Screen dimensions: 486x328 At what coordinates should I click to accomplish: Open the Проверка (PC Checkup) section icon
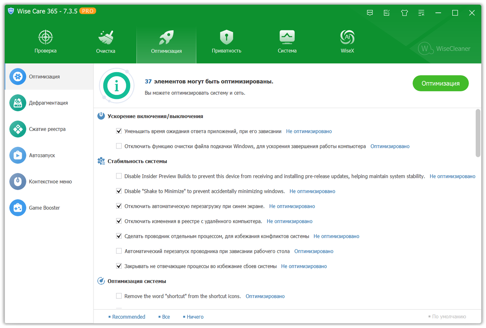point(45,38)
